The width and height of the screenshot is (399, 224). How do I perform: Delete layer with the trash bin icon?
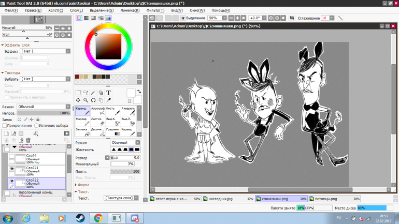(x=28, y=140)
